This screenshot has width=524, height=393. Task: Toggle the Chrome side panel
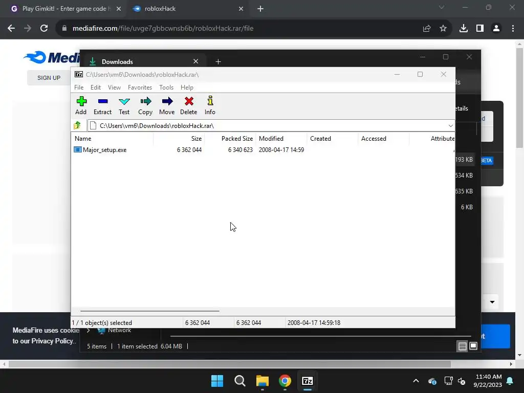(x=480, y=29)
